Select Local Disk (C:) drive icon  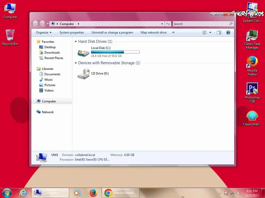[83, 53]
